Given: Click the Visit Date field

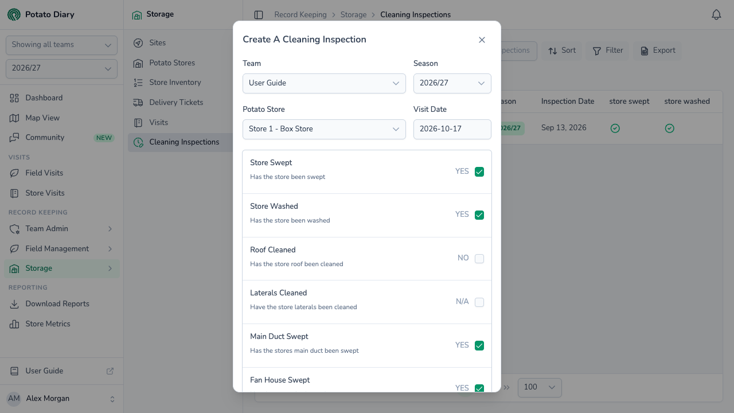Looking at the screenshot, I should click(452, 129).
